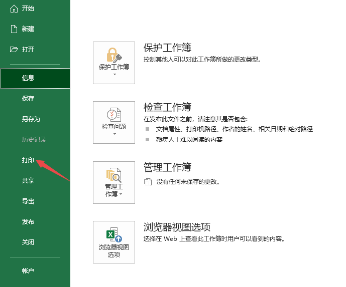Click the bullet line starting 文档属性、打印机路径
The height and width of the screenshot is (287, 346).
click(x=235, y=129)
